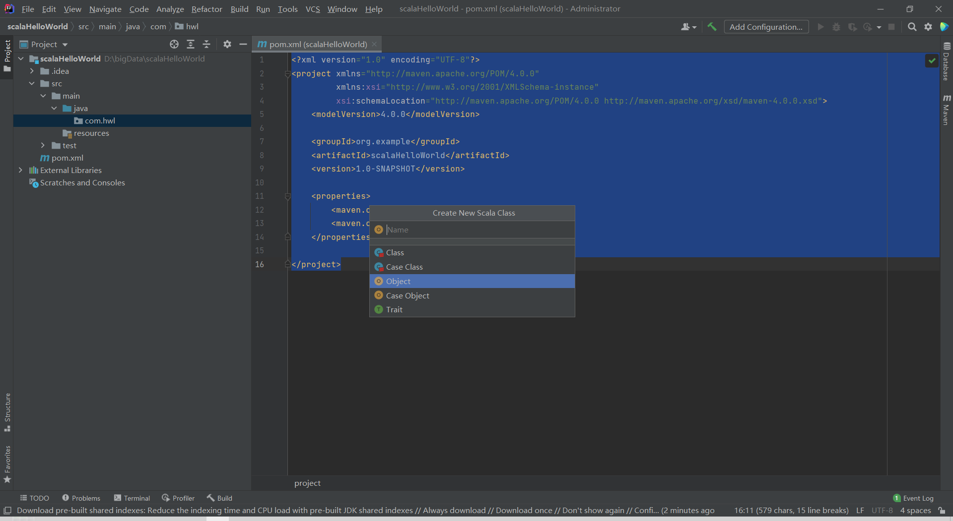Expand External Libraries node

pos(21,170)
